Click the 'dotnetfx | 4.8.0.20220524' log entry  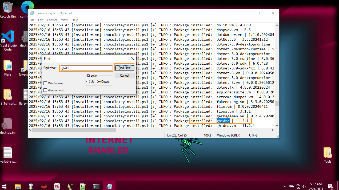click(x=243, y=88)
